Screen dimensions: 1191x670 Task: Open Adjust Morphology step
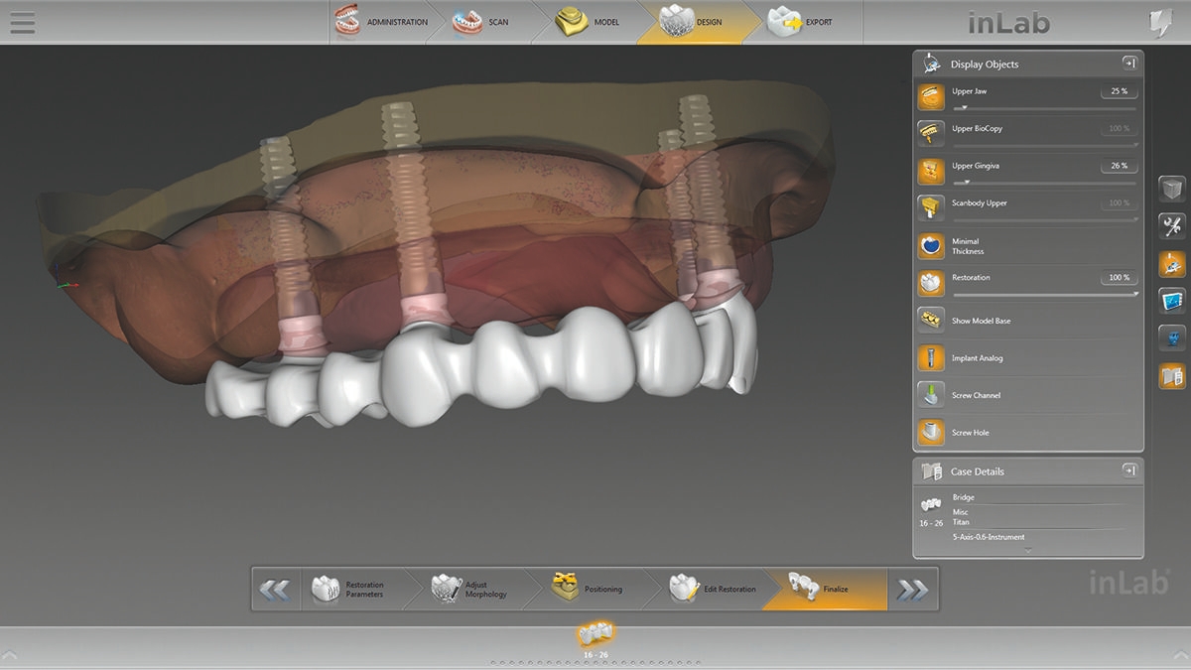click(x=478, y=590)
